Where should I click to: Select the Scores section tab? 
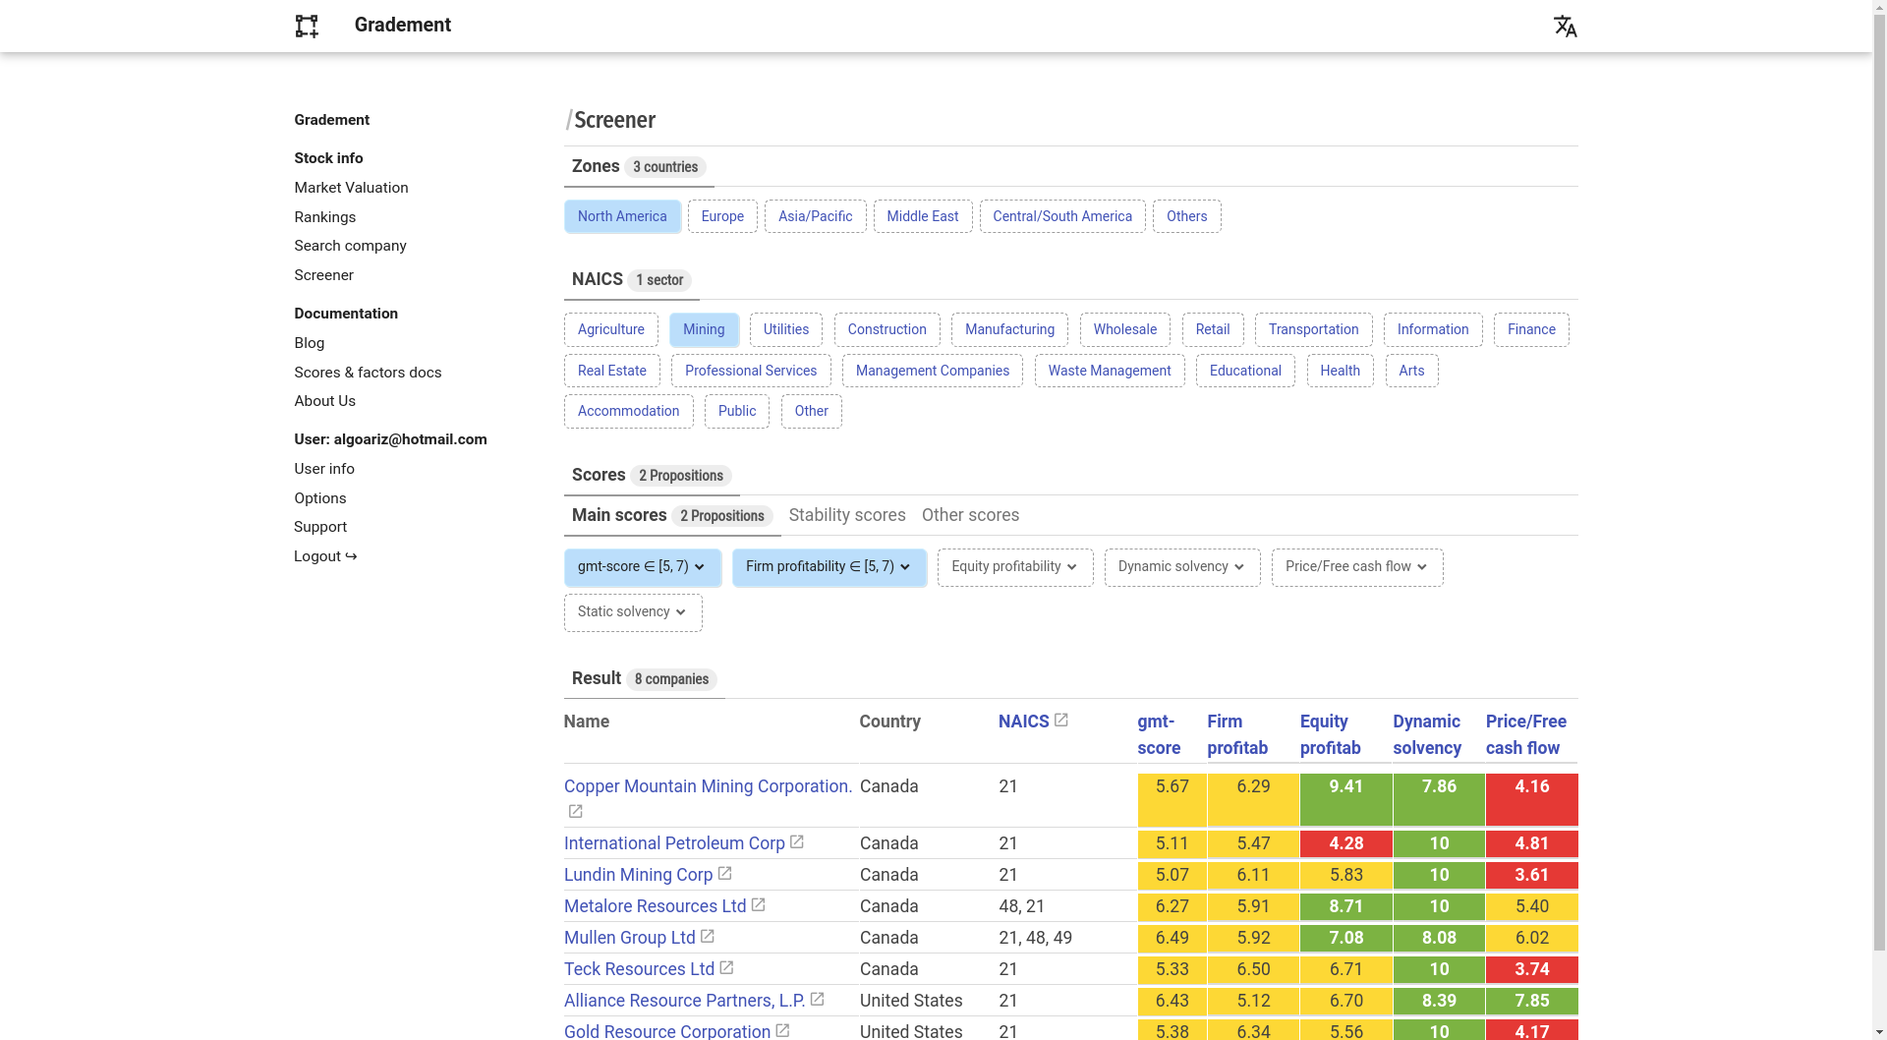click(x=652, y=476)
